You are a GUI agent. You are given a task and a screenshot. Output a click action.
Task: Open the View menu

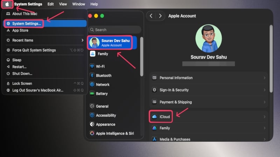tap(63, 4)
